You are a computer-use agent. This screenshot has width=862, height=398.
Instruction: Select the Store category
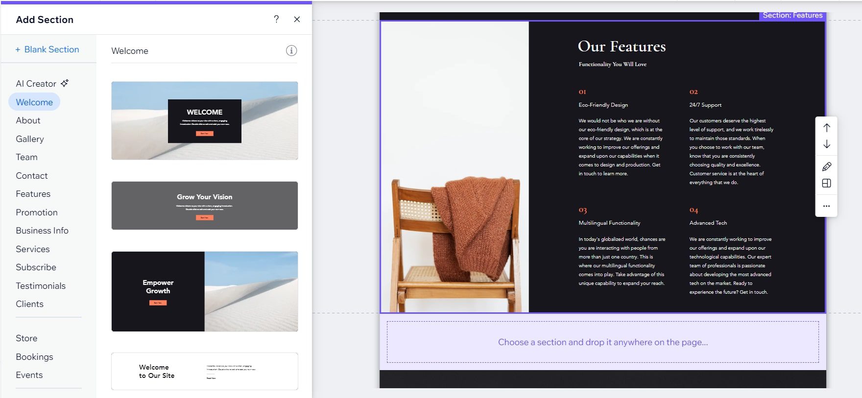tap(26, 338)
